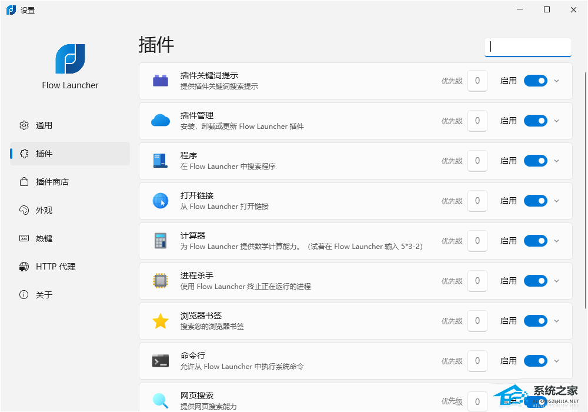
Task: Click the globe icon of 打开链接
Action: tap(161, 201)
